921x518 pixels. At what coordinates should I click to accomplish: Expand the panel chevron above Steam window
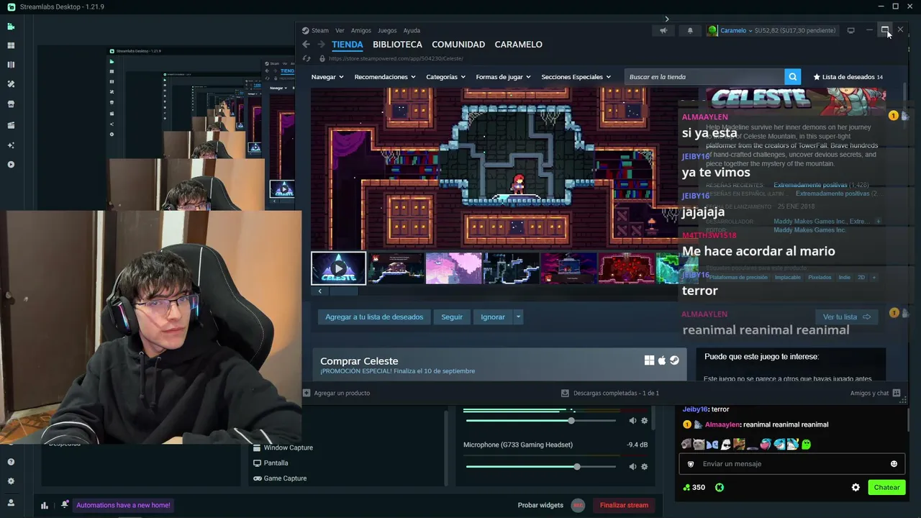point(667,19)
